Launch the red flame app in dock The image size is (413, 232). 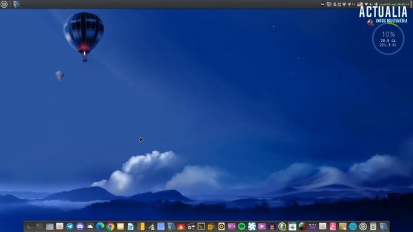pyautogui.click(x=181, y=226)
